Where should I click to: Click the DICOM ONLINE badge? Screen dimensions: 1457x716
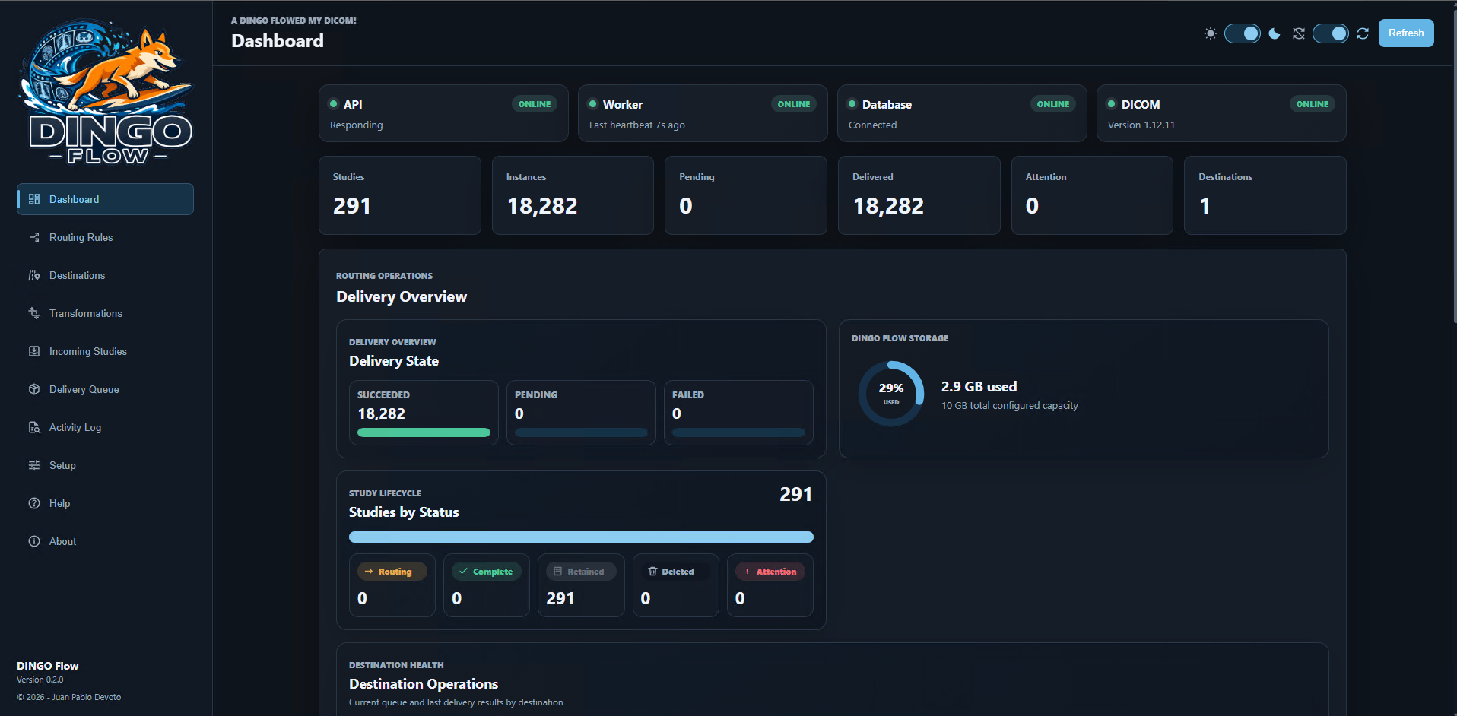[1313, 104]
